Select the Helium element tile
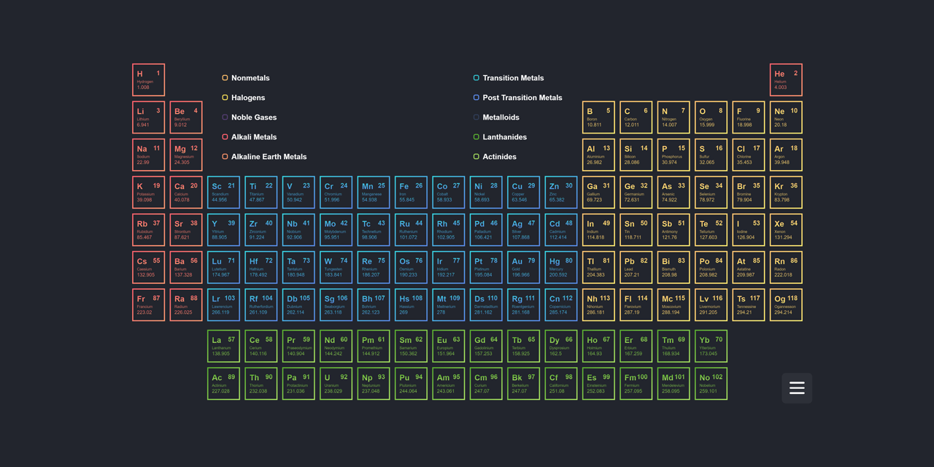The image size is (934, 467). 786,80
